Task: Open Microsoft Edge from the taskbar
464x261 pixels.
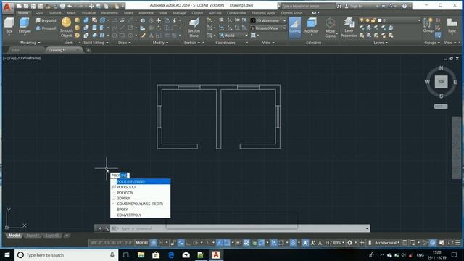Action: coord(171,255)
